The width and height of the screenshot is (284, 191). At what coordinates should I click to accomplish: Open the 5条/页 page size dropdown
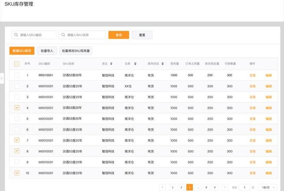tap(268, 187)
